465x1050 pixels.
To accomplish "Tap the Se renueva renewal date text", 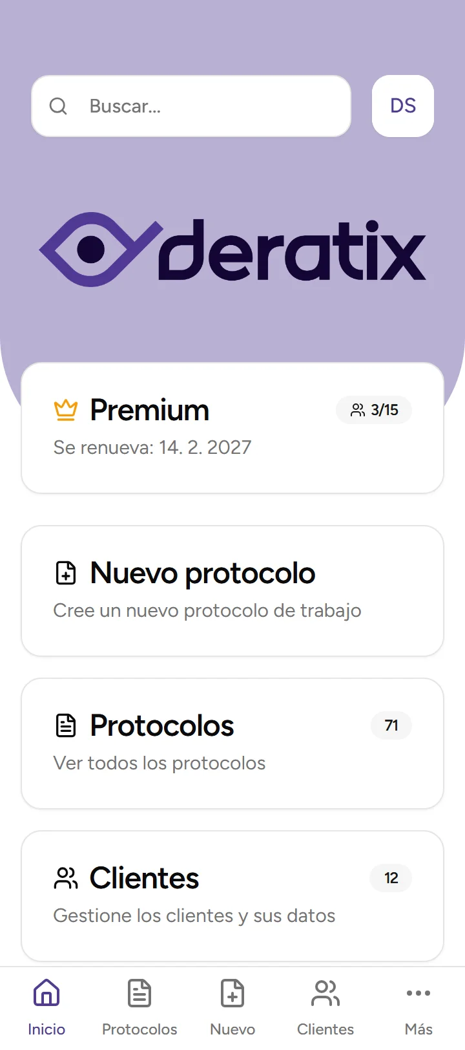I will [152, 447].
